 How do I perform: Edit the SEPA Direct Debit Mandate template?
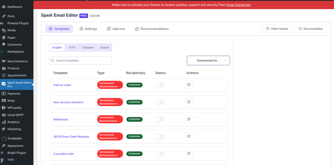point(189,136)
